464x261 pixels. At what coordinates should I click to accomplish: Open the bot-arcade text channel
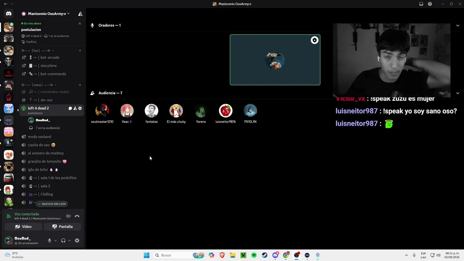[51, 57]
